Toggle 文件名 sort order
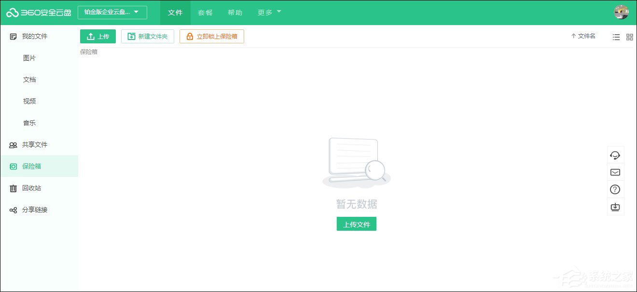This screenshot has height=292, width=637. pyautogui.click(x=582, y=36)
